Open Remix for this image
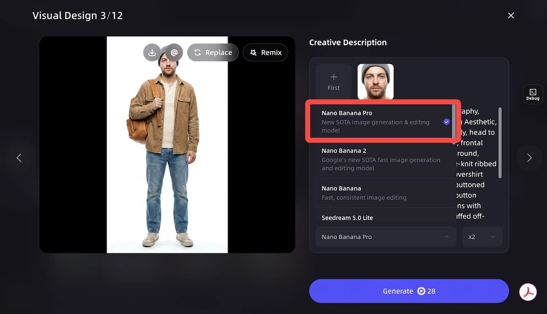 (265, 52)
